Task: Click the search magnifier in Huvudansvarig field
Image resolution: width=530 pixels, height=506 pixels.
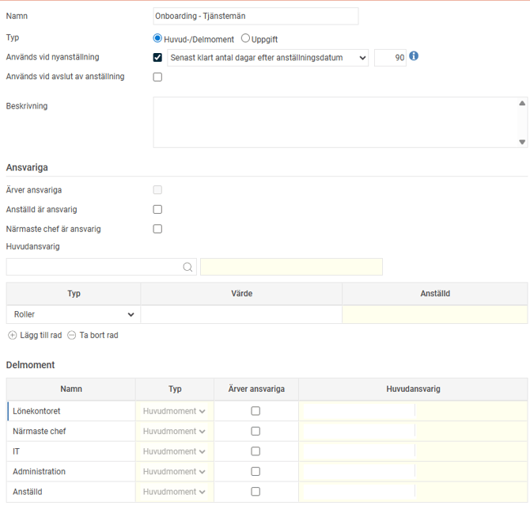Action: [x=187, y=268]
